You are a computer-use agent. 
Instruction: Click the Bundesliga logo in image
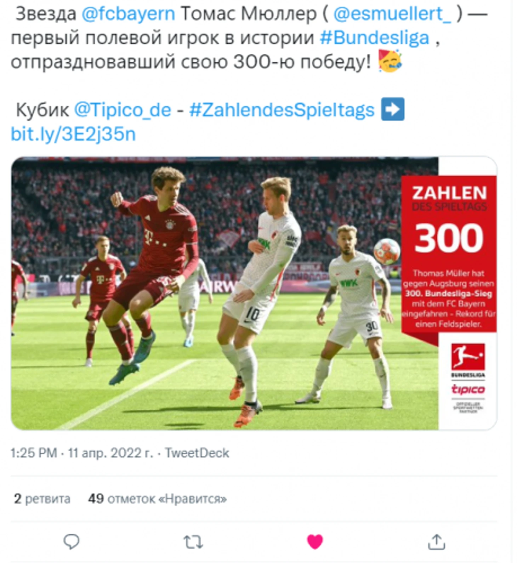(x=468, y=360)
